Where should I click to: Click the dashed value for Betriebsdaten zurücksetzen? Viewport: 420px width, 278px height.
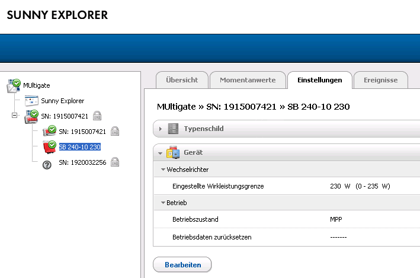[x=338, y=237]
